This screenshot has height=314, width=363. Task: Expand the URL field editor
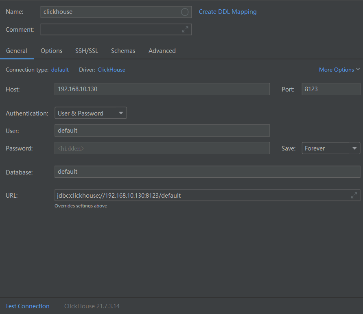[354, 195]
